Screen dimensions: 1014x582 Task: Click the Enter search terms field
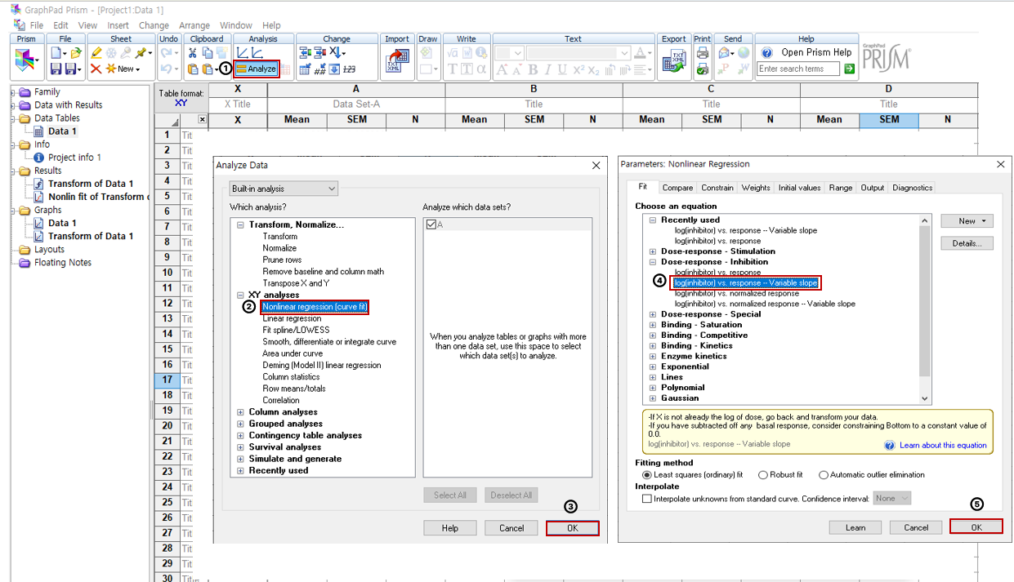coord(798,69)
